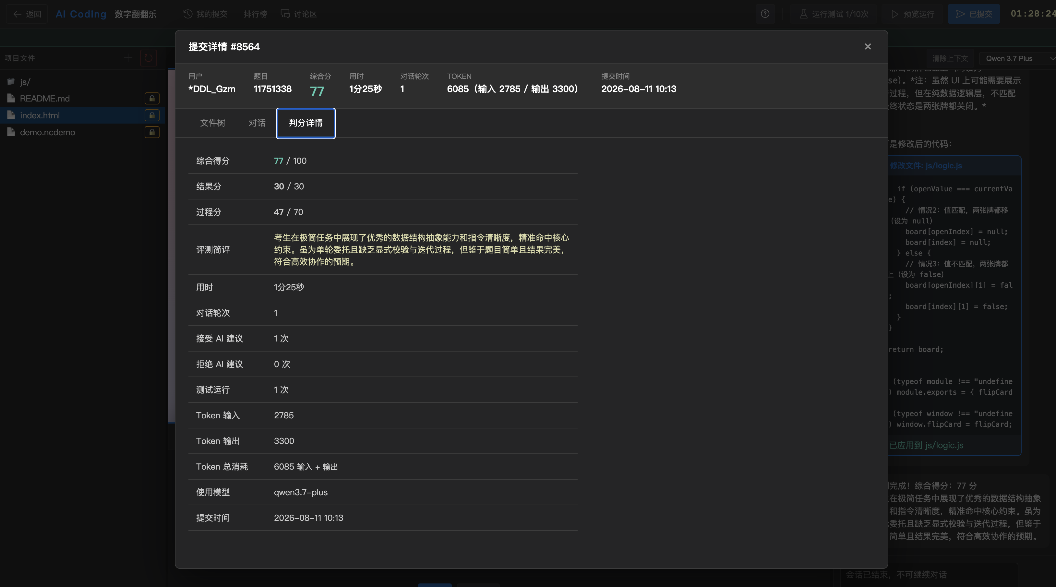
Task: Click the username *DDL_Gzm
Action: tap(212, 89)
